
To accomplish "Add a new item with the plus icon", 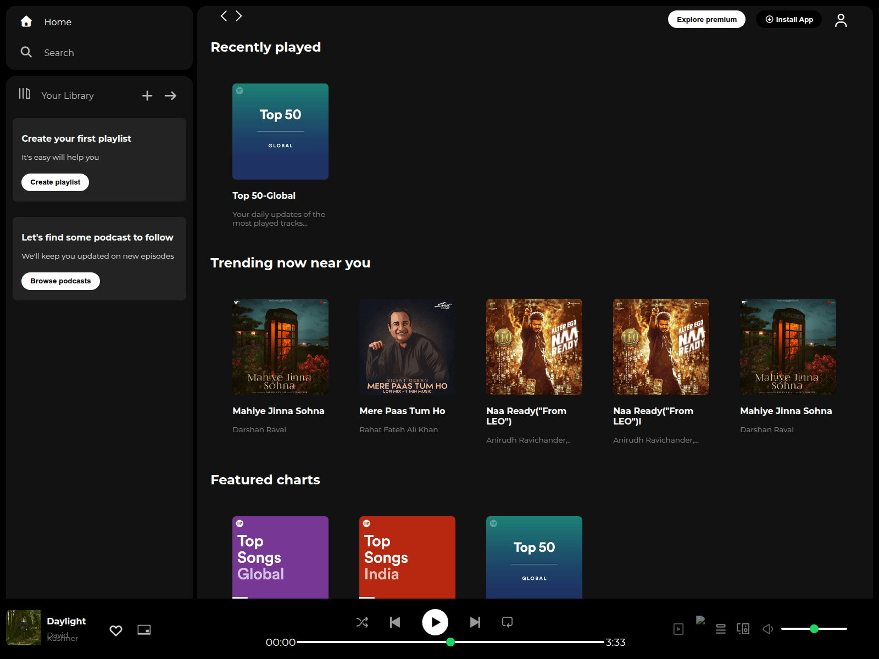I will (x=147, y=96).
